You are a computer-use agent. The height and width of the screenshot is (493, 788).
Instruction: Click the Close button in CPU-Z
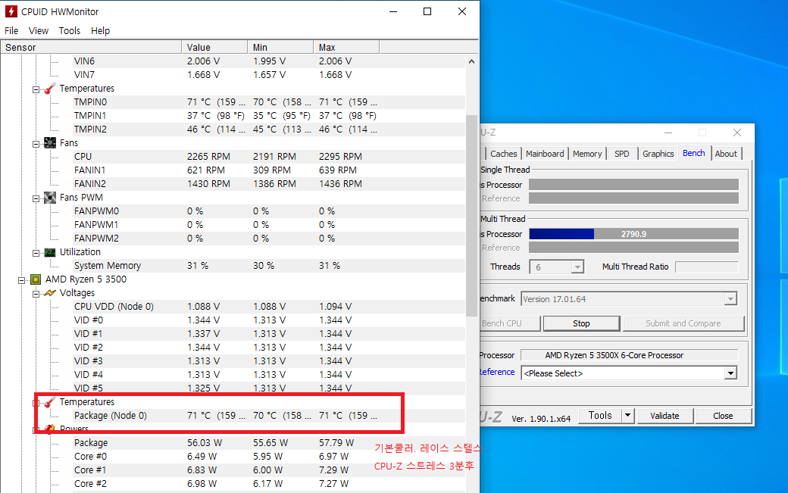723,416
